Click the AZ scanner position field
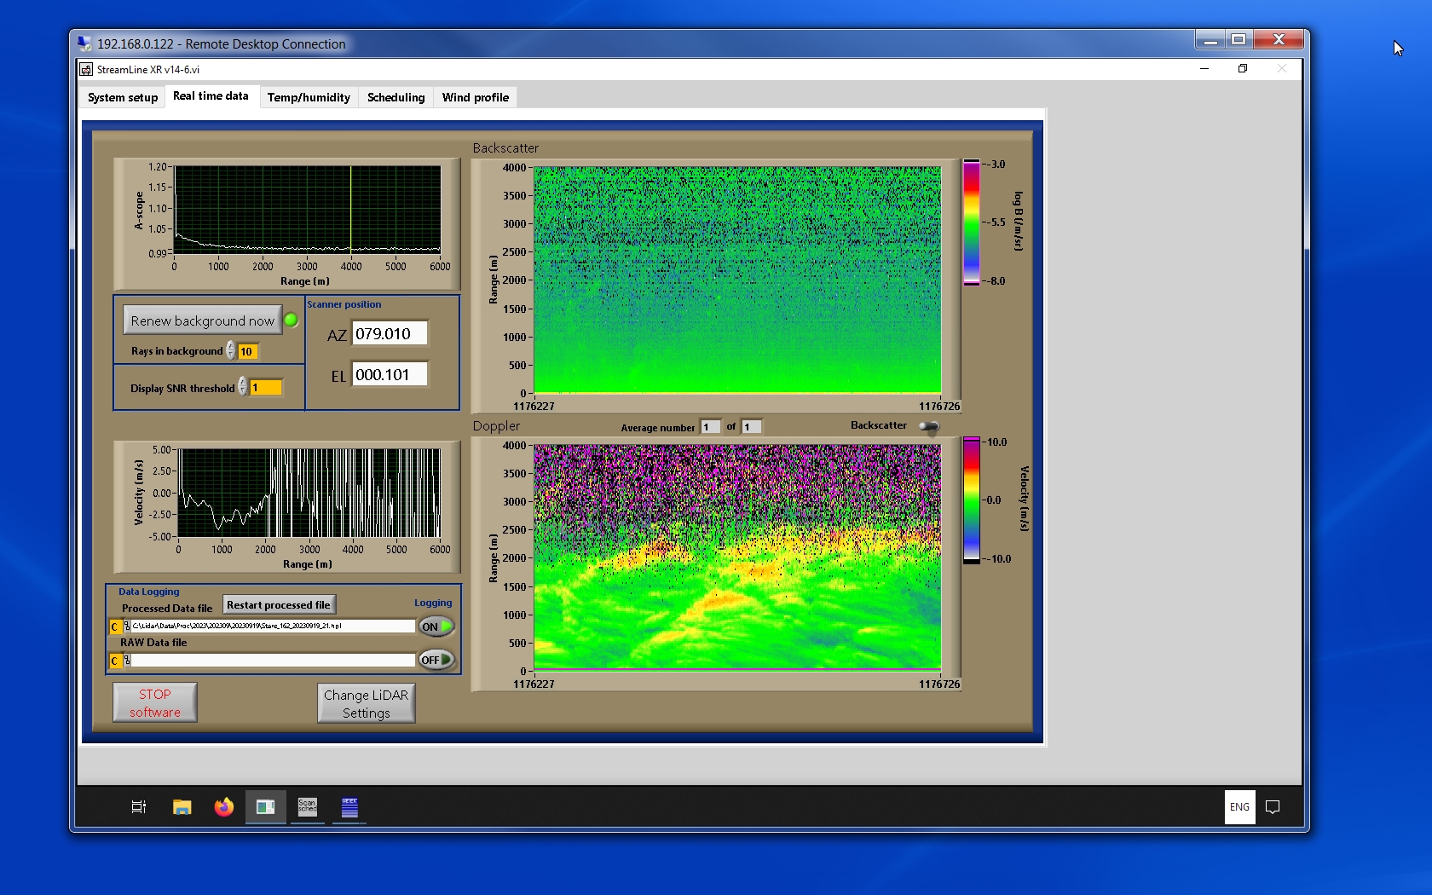 [x=390, y=334]
